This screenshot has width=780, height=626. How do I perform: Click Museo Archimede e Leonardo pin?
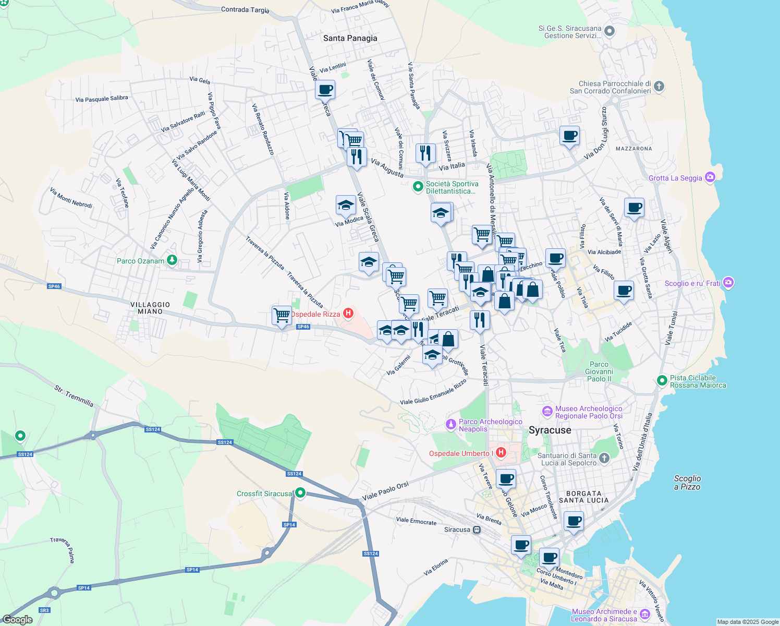(644, 615)
